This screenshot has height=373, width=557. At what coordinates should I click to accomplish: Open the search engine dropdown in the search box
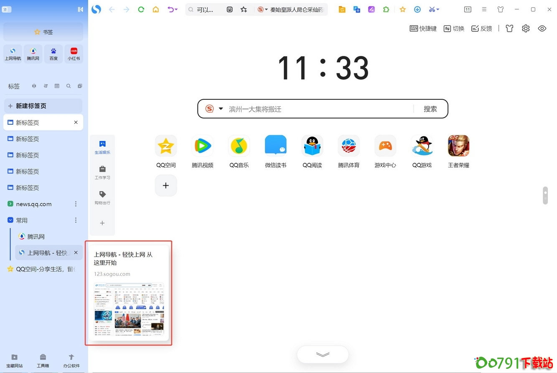(x=221, y=108)
